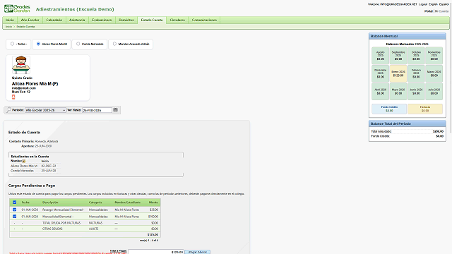Image resolution: width=452 pixels, height=254 pixels.
Task: Click the OTRAS DEUDAS row text
Action: [52, 229]
